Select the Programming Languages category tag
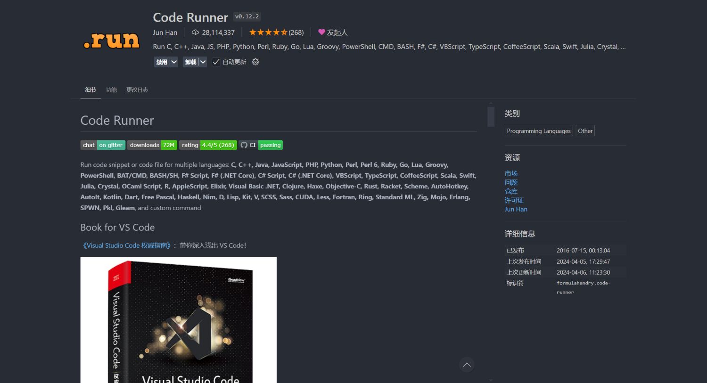The height and width of the screenshot is (383, 707). (x=539, y=131)
